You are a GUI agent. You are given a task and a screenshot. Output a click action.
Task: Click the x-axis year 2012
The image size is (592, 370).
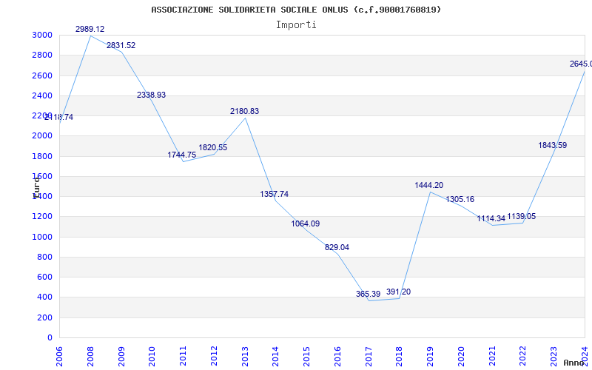[x=214, y=357]
